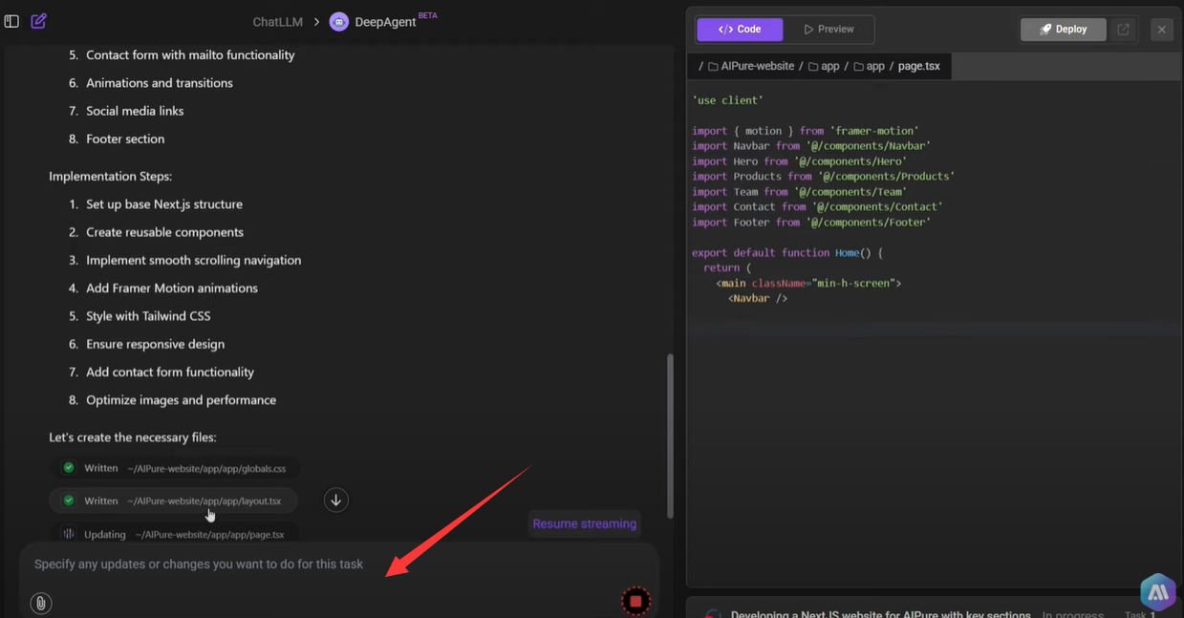Switch to the Preview tab
Viewport: 1184px width, 618px height.
(829, 30)
